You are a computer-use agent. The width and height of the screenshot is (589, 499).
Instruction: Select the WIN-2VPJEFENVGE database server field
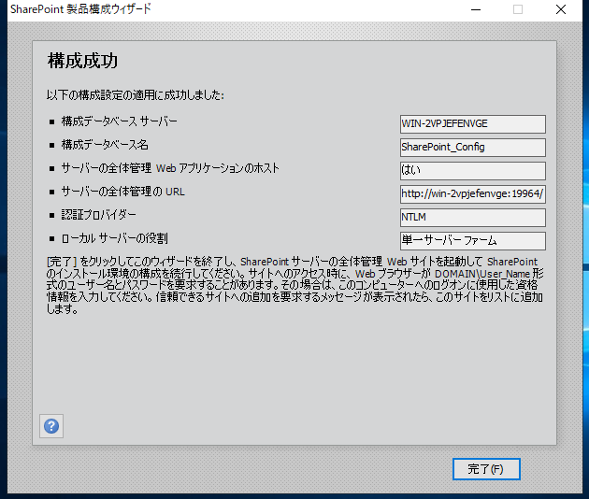click(x=473, y=124)
